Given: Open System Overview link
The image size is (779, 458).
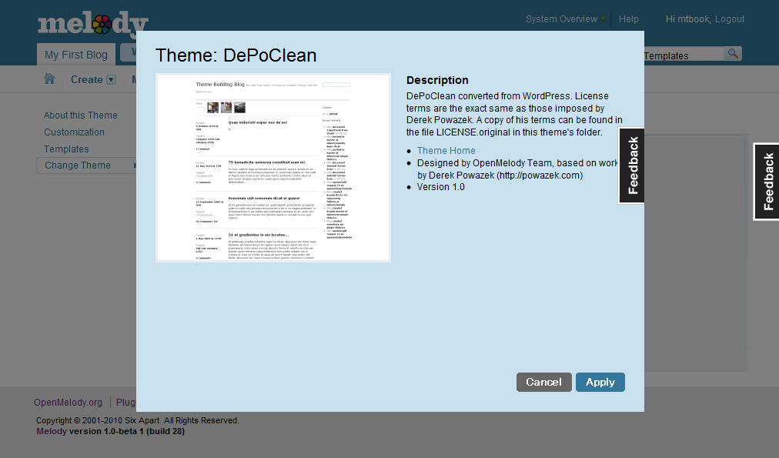Looking at the screenshot, I should (x=561, y=19).
